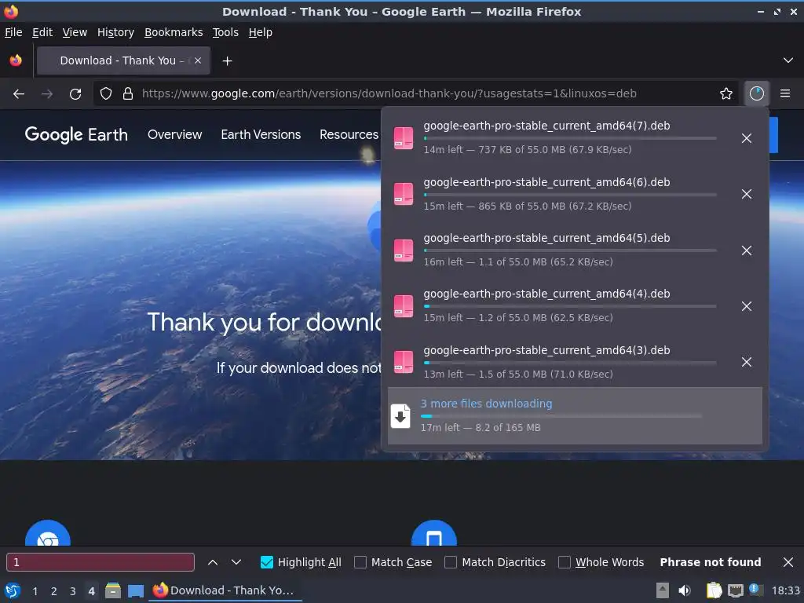Cancel the amd64(3).deb download

tap(747, 362)
